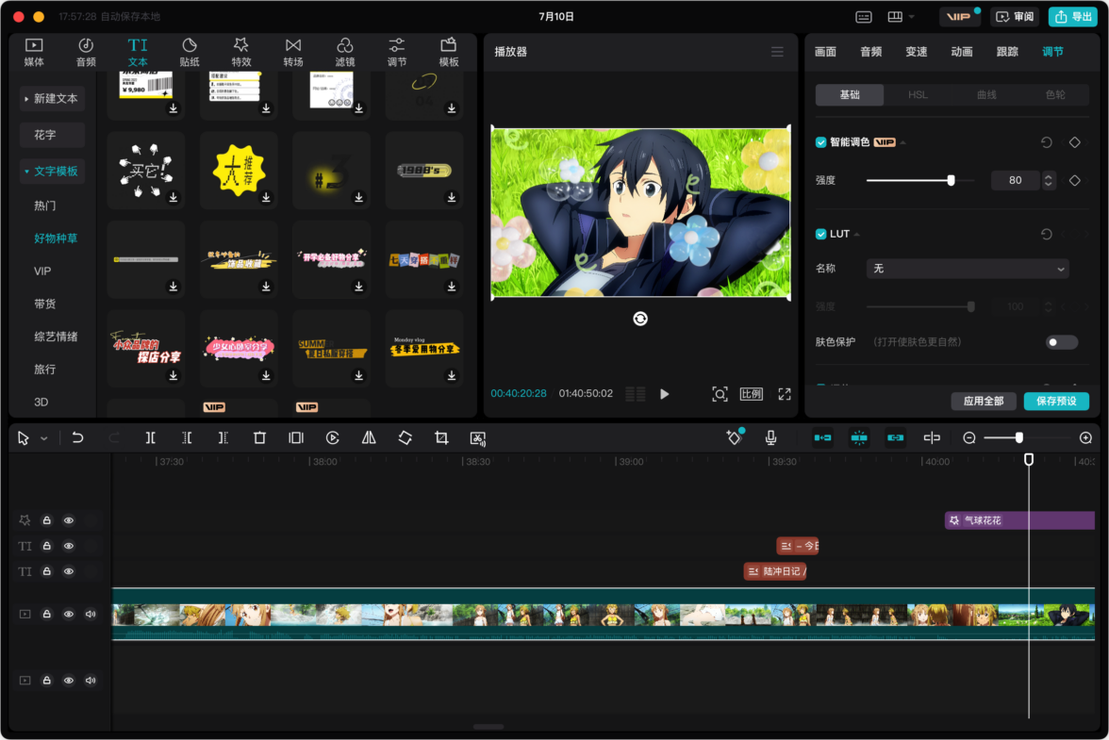The height and width of the screenshot is (740, 1109).
Task: Toggle the linkage button in timeline toolbar
Action: click(896, 438)
